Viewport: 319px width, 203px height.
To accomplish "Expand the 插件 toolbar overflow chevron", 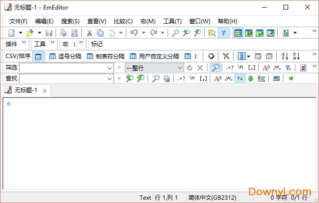I will click(x=24, y=42).
